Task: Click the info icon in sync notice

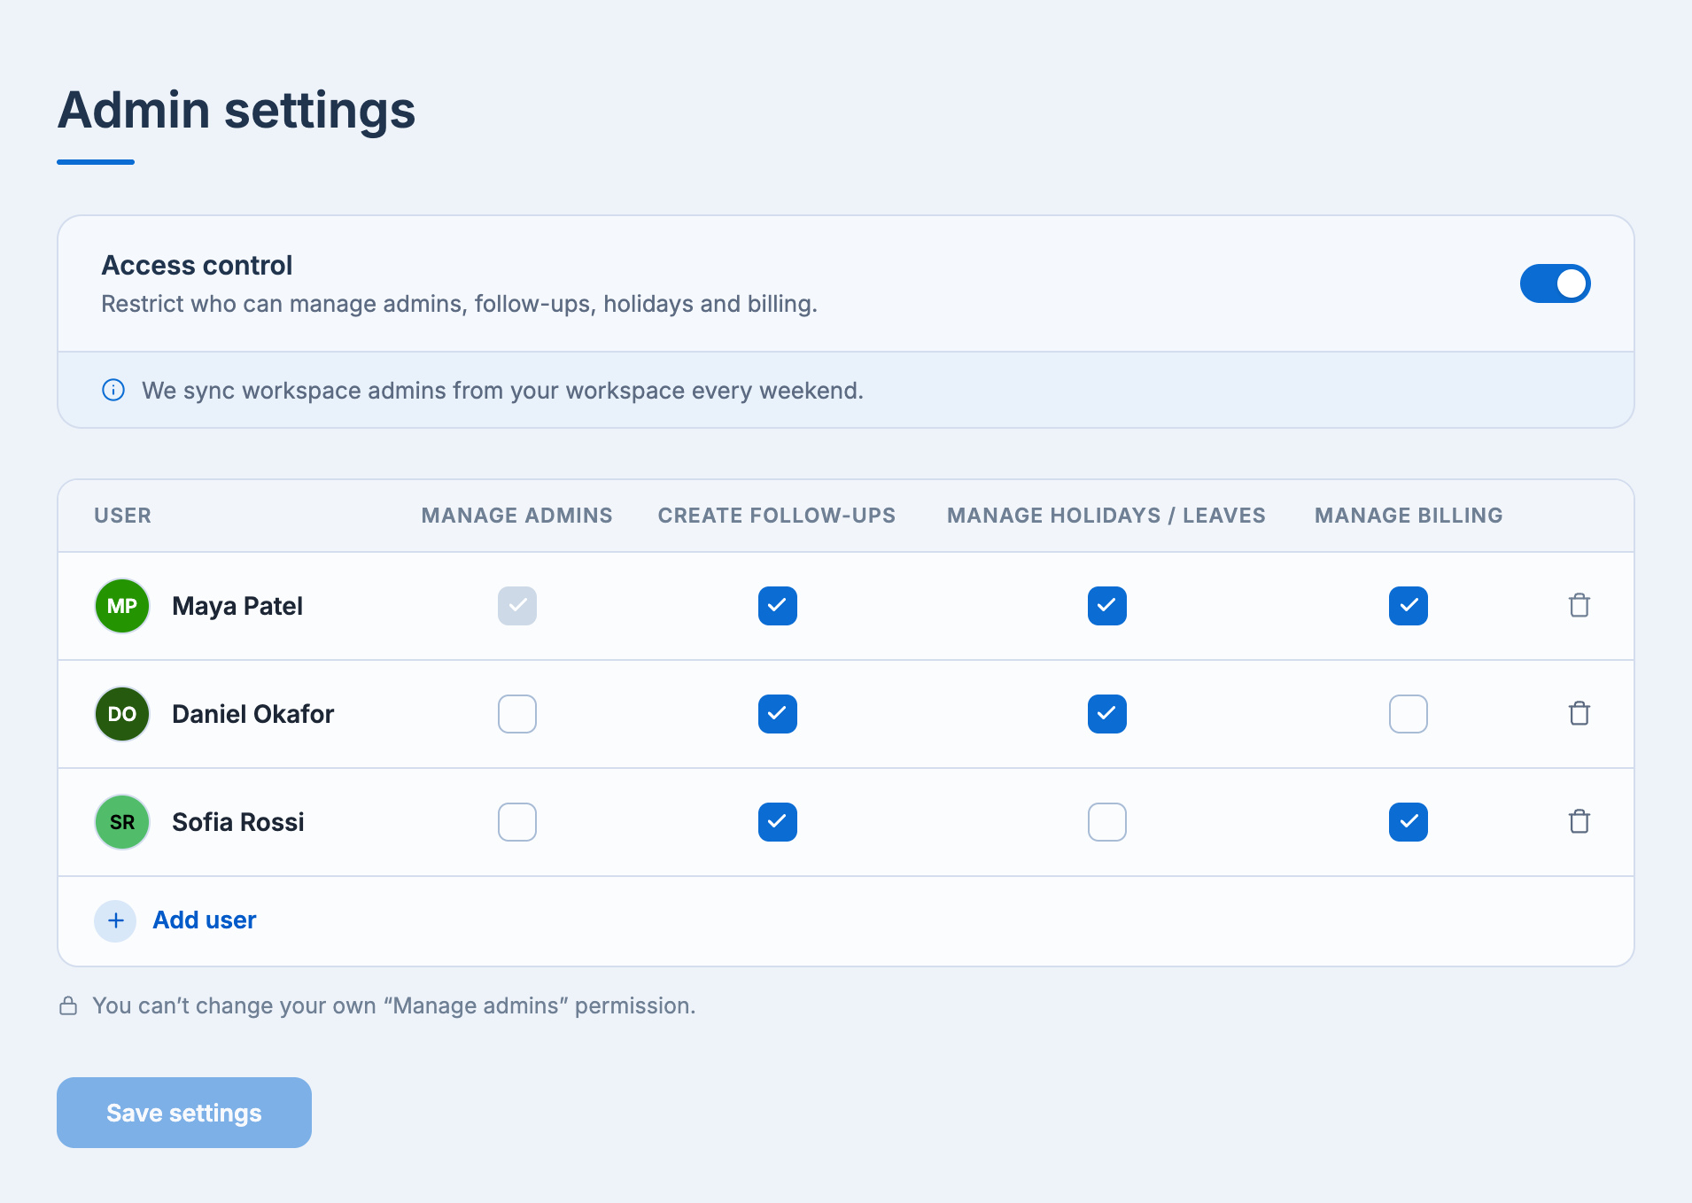Action: pyautogui.click(x=113, y=390)
